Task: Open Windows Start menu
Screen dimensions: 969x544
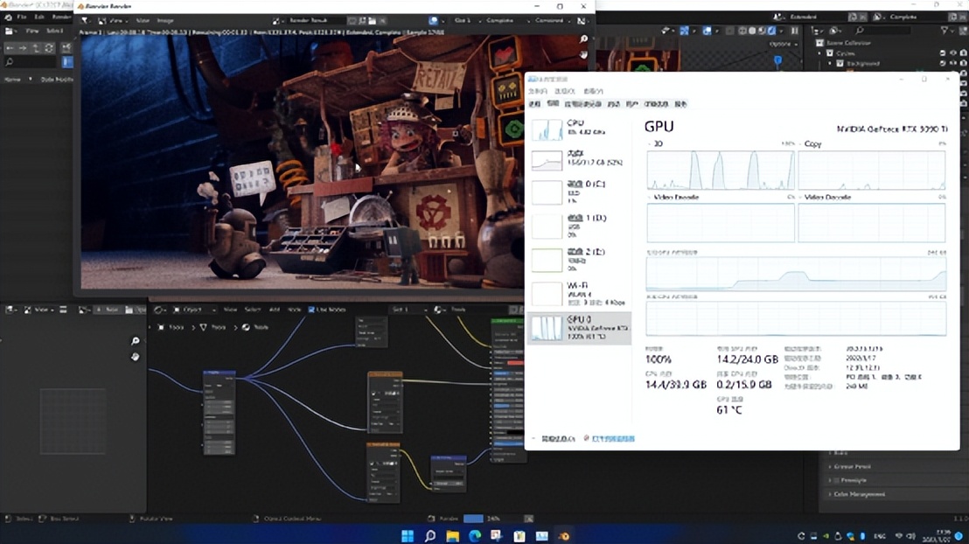Action: (x=408, y=535)
